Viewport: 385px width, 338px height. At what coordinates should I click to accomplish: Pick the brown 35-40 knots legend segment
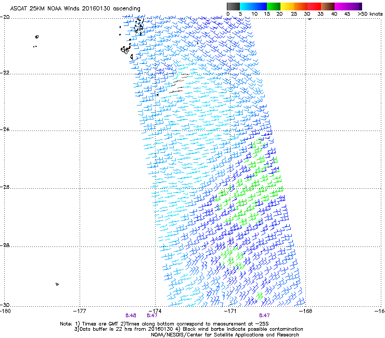coord(328,6)
